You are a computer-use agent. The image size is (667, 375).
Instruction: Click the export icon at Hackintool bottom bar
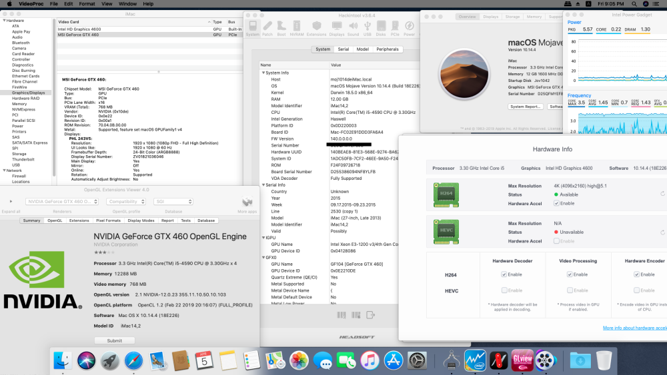pyautogui.click(x=370, y=315)
